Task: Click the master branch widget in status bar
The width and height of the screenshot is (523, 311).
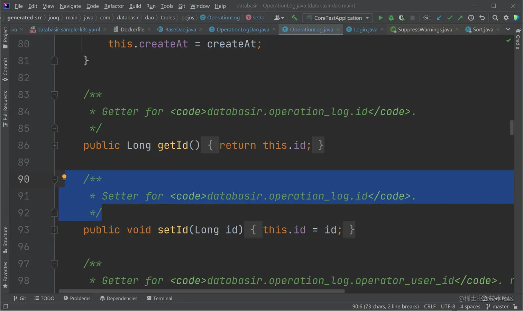Action: coord(497,307)
